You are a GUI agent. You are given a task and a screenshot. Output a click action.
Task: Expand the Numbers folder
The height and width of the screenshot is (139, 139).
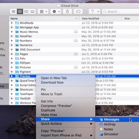(12, 41)
